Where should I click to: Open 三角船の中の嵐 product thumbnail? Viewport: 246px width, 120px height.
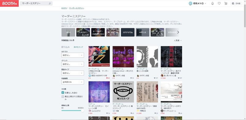(x=99, y=56)
